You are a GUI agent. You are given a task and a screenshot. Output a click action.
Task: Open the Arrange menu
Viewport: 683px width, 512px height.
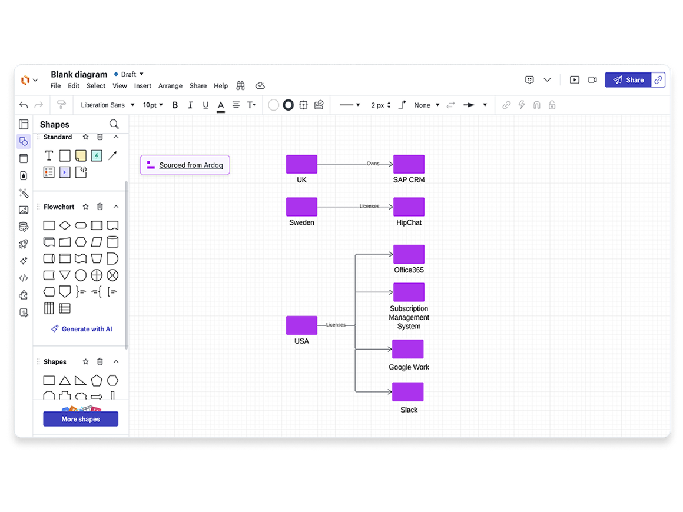[x=170, y=86]
